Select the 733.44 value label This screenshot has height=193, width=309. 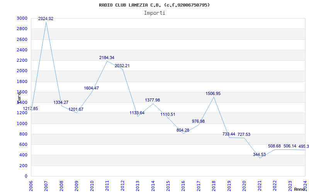coord(229,134)
